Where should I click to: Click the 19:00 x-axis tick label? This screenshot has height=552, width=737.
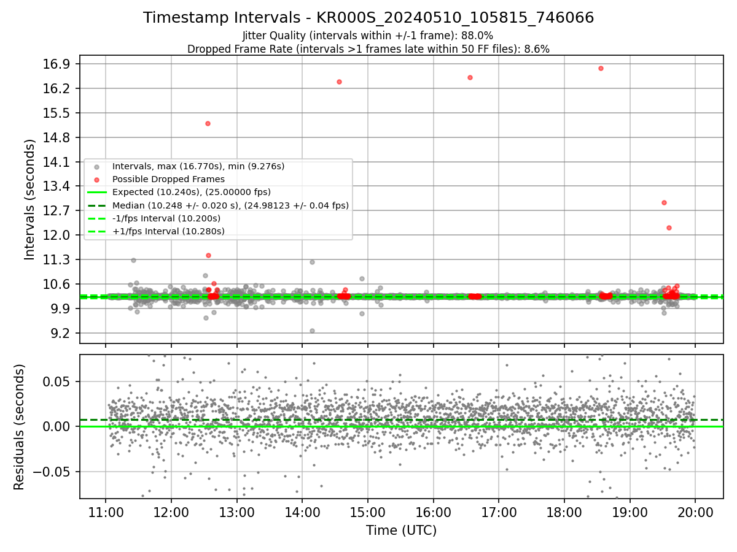[x=630, y=513]
